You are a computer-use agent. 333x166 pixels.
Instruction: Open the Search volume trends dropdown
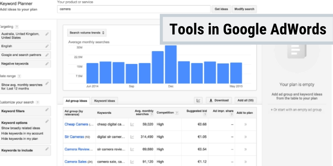coord(87,32)
